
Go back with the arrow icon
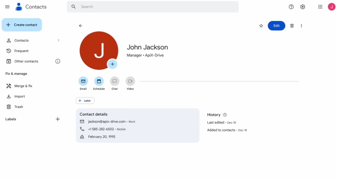click(x=81, y=26)
